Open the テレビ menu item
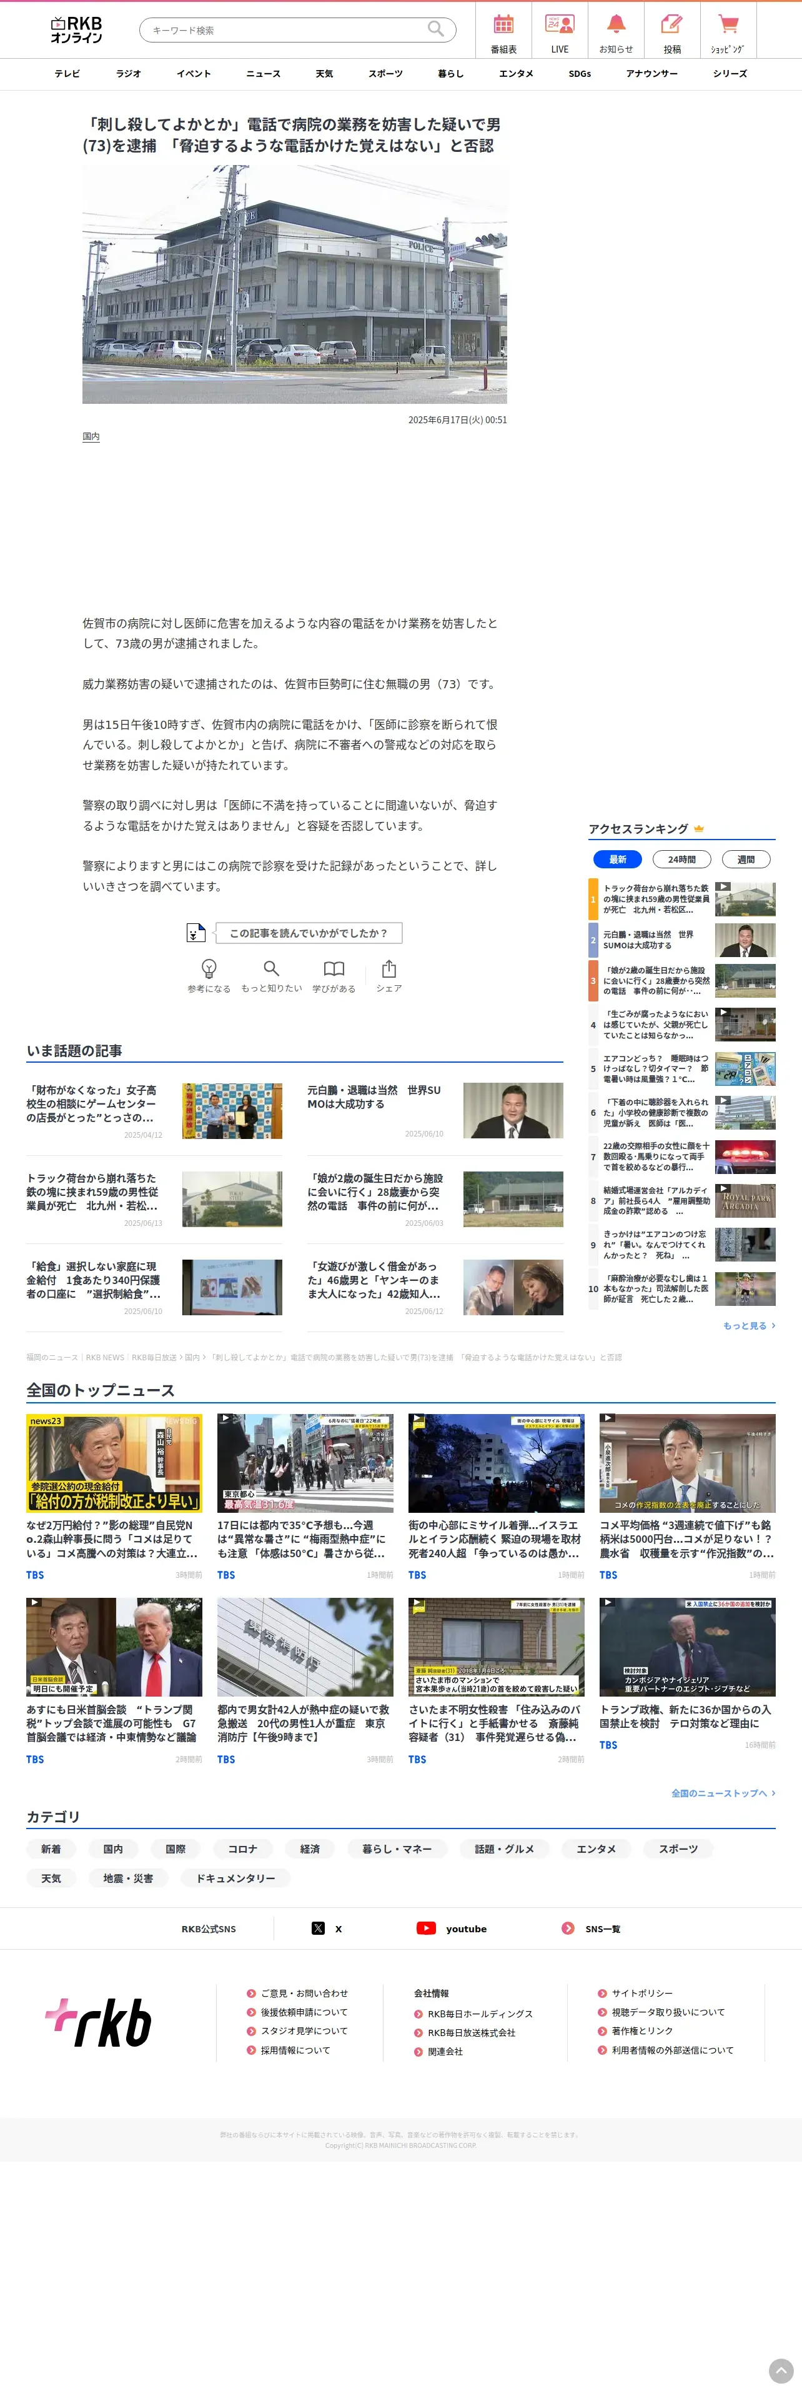This screenshot has width=802, height=2408. tap(67, 74)
